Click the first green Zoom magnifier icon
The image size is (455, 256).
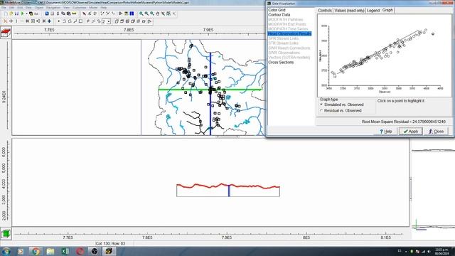(141, 14)
